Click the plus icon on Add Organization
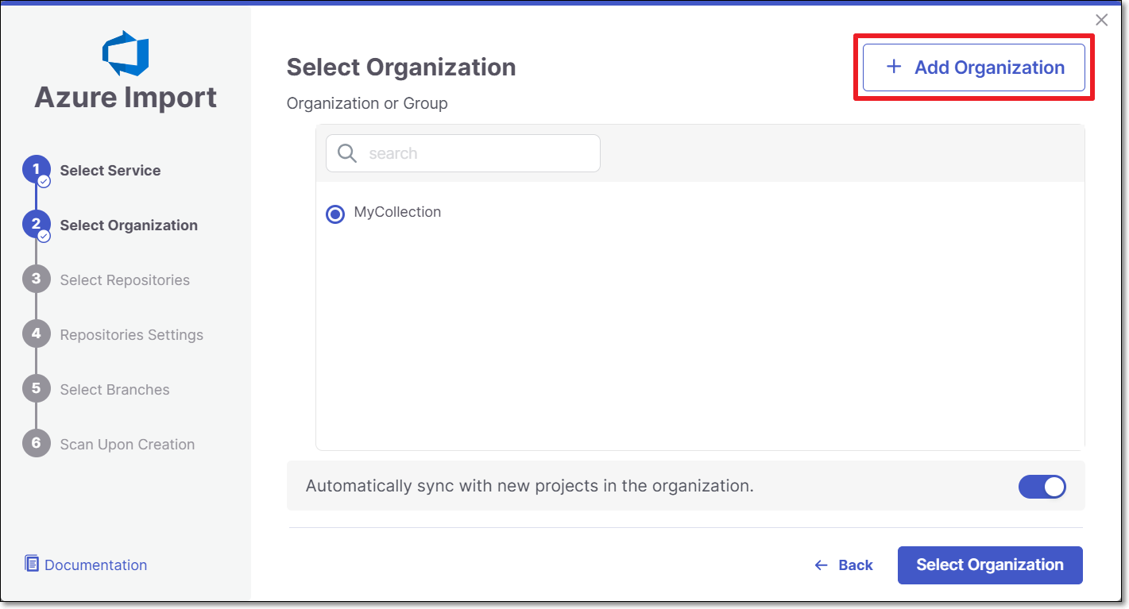 coord(894,67)
